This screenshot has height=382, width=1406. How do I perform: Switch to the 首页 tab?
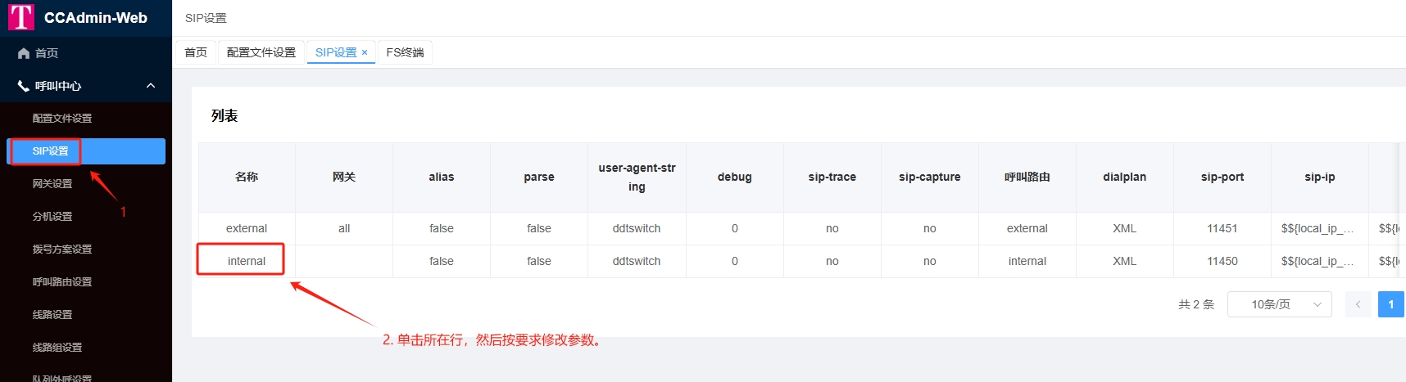pos(196,52)
